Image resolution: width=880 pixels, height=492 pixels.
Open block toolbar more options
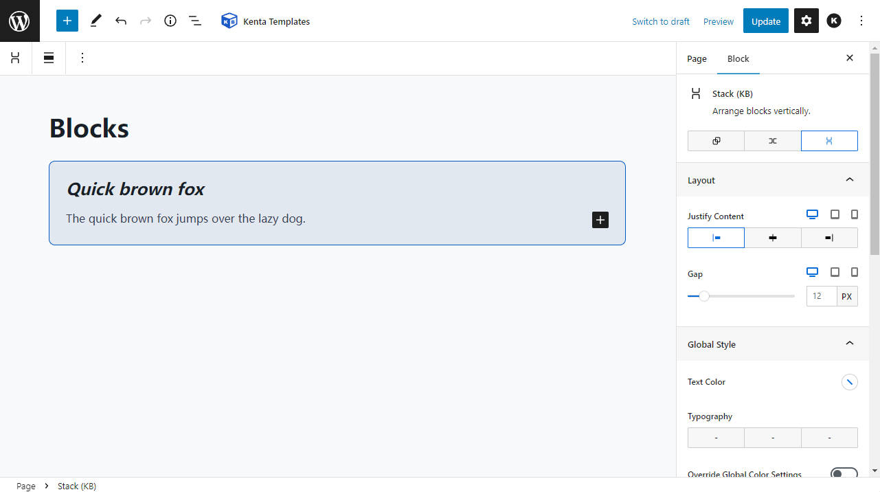point(82,58)
